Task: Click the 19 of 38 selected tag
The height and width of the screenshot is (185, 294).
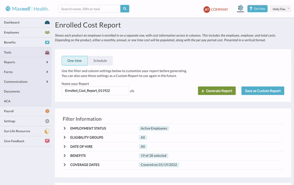Action: [x=153, y=156]
